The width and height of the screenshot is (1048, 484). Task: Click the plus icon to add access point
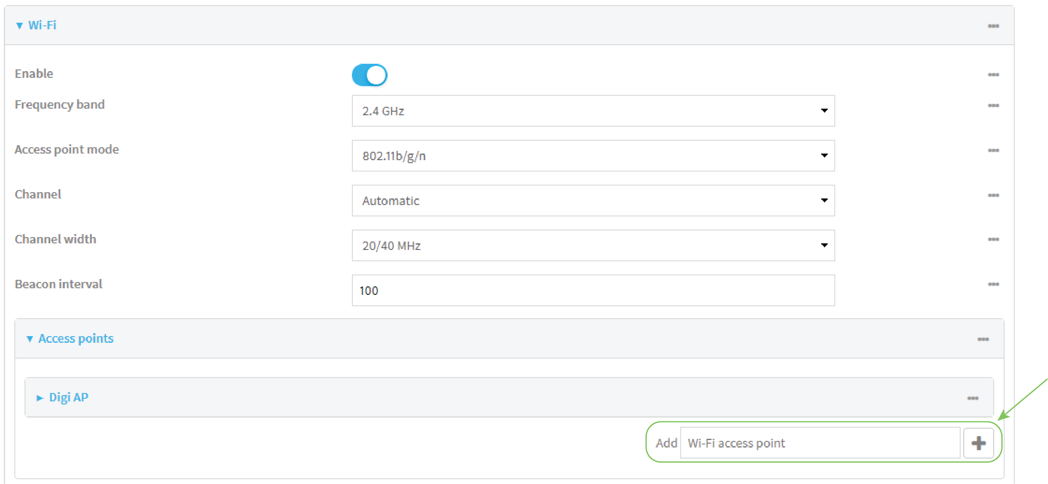979,443
